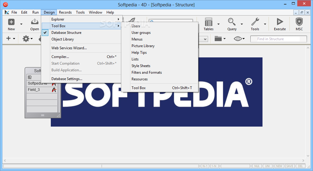Click the UNI status bar button
Viewport: 313px width, 171px height.
pos(268,166)
